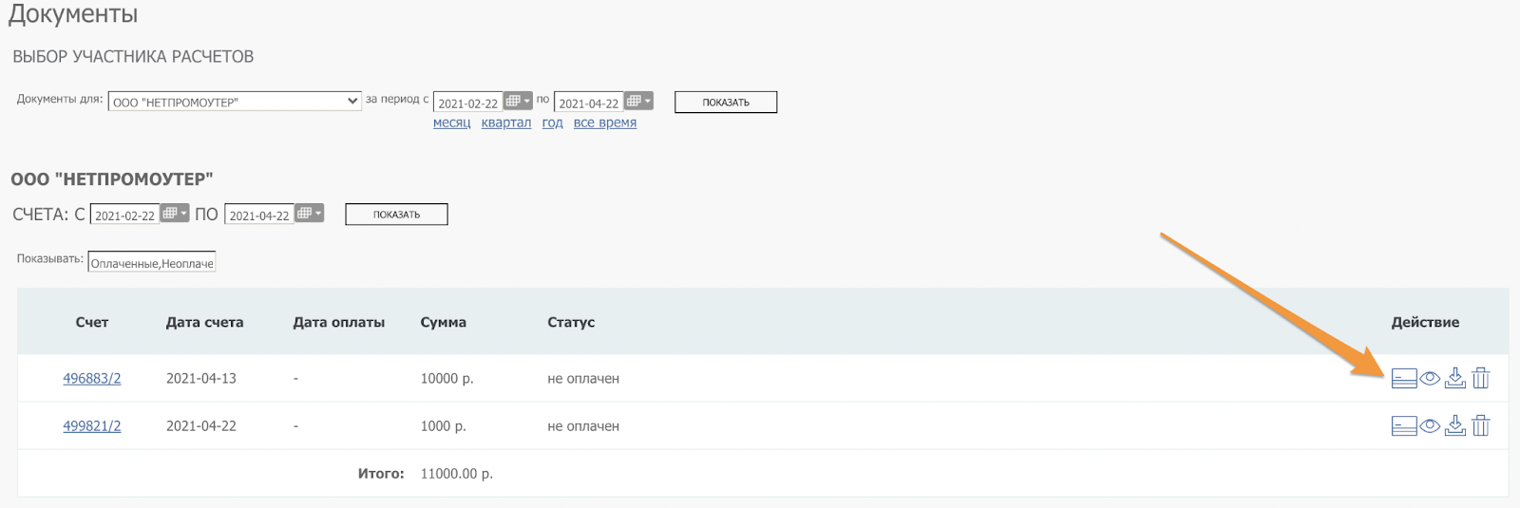
Task: Focus the document period start date field
Action: click(467, 103)
